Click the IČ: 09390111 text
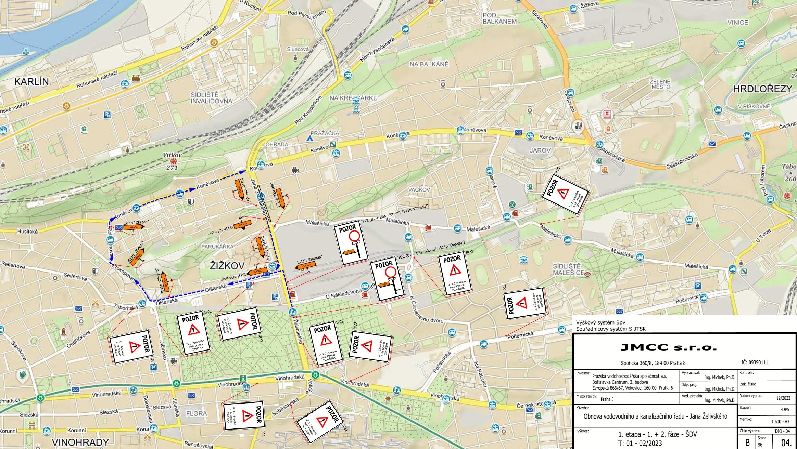797x449 pixels. click(x=754, y=362)
